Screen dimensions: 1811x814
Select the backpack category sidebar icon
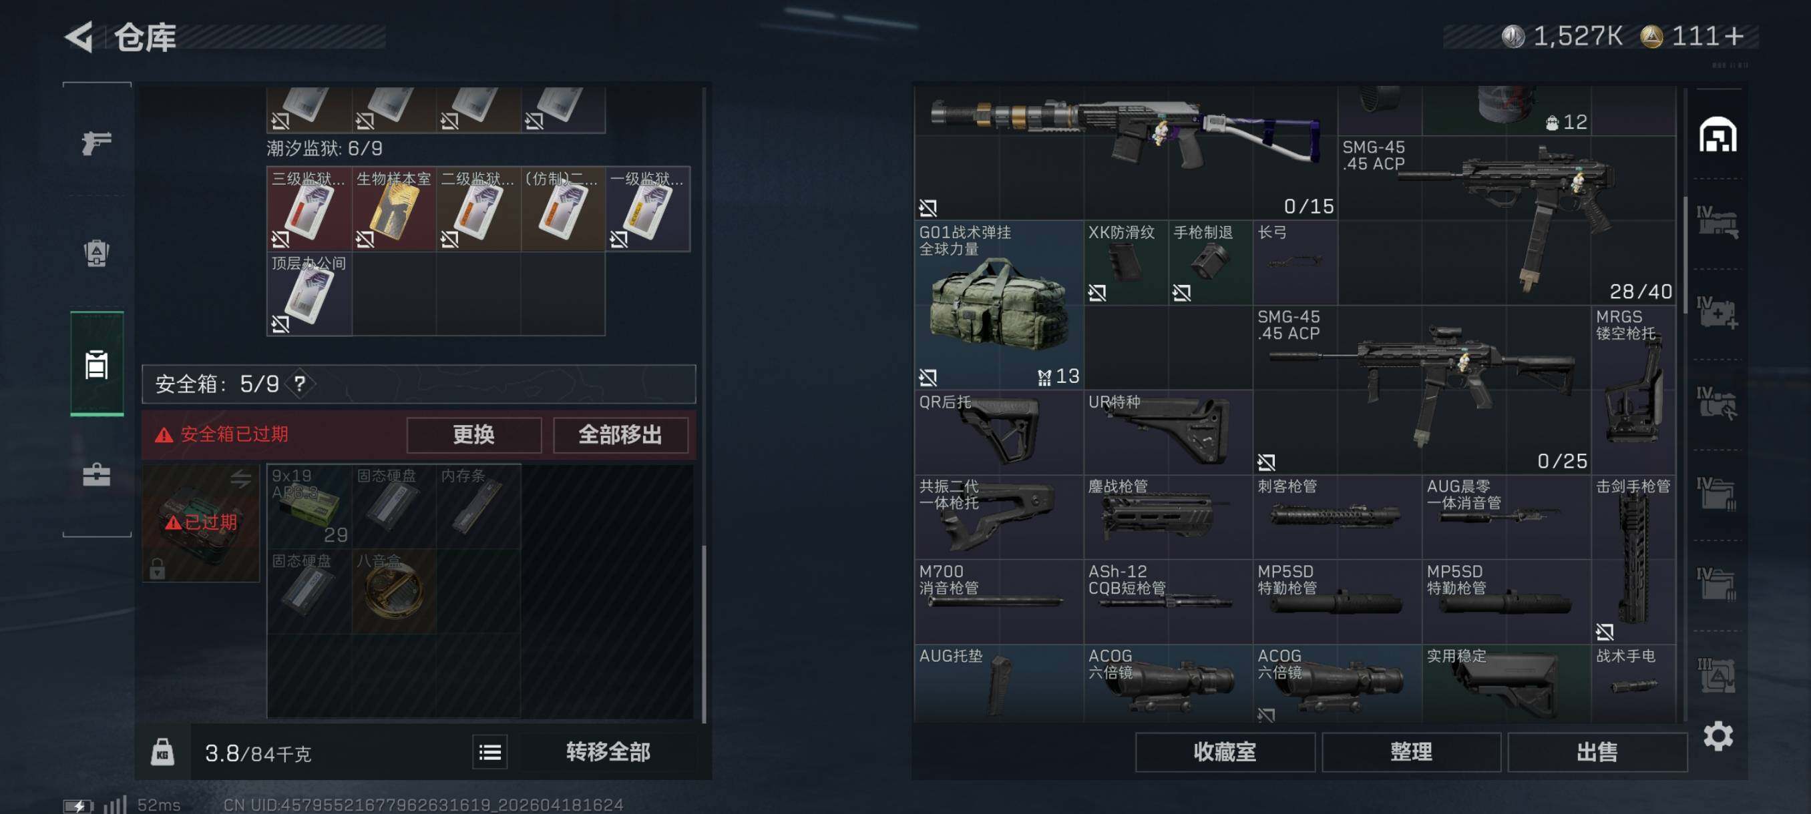point(96,253)
